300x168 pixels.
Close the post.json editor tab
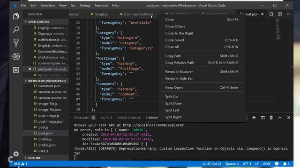coord(262,14)
